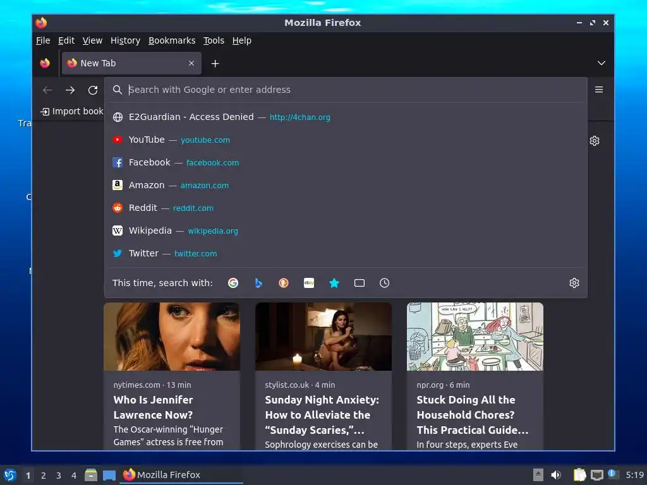
Task: Open the History menu
Action: 125,40
